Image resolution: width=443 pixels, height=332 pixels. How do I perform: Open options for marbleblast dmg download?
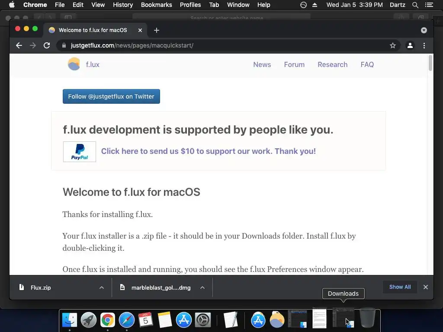202,287
